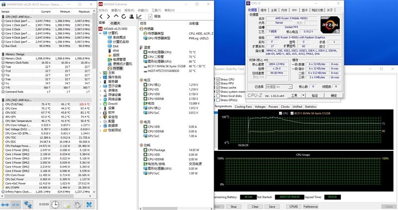Switch to CPU-Z SPD tab
Image resolution: width=398 pixels, height=210 pixels.
pyautogui.click(x=294, y=10)
